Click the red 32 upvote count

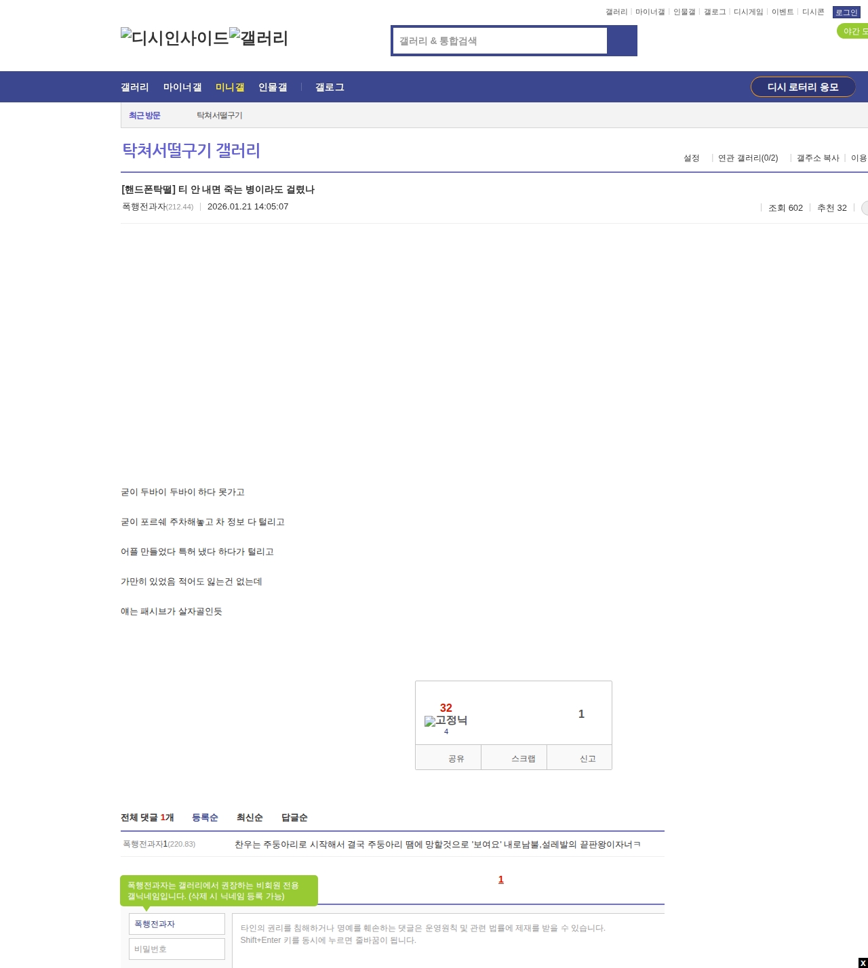(x=446, y=708)
